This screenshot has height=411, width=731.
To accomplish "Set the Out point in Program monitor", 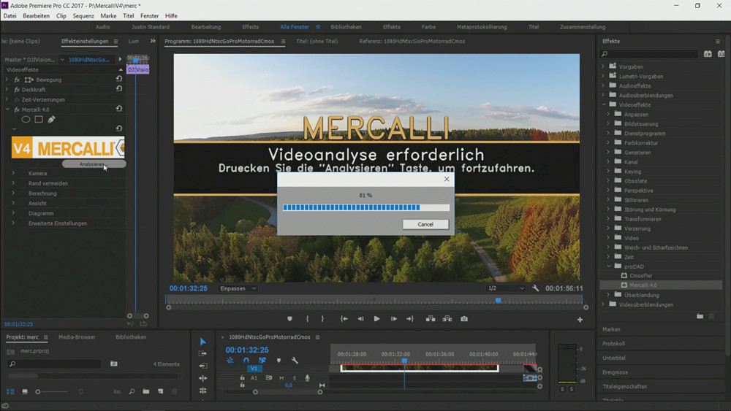I will [x=322, y=319].
